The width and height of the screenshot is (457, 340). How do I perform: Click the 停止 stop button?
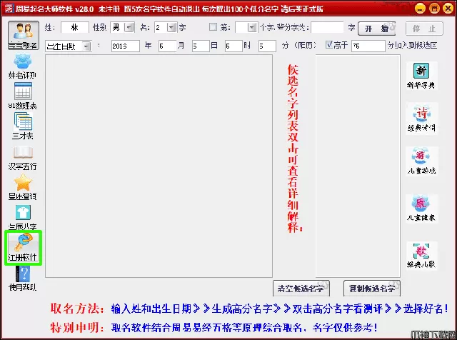coord(424,29)
